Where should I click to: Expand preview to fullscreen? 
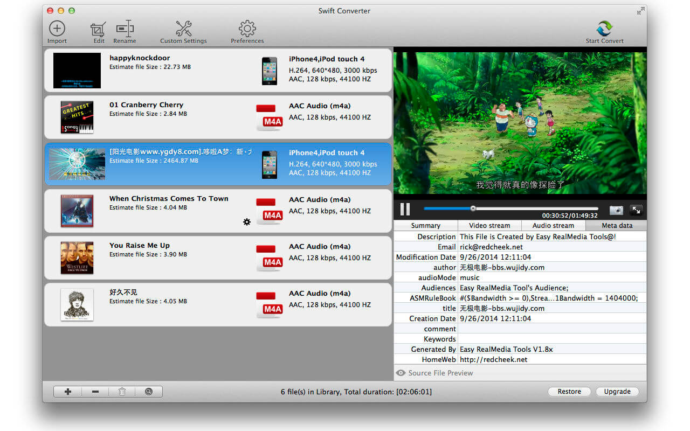636,210
